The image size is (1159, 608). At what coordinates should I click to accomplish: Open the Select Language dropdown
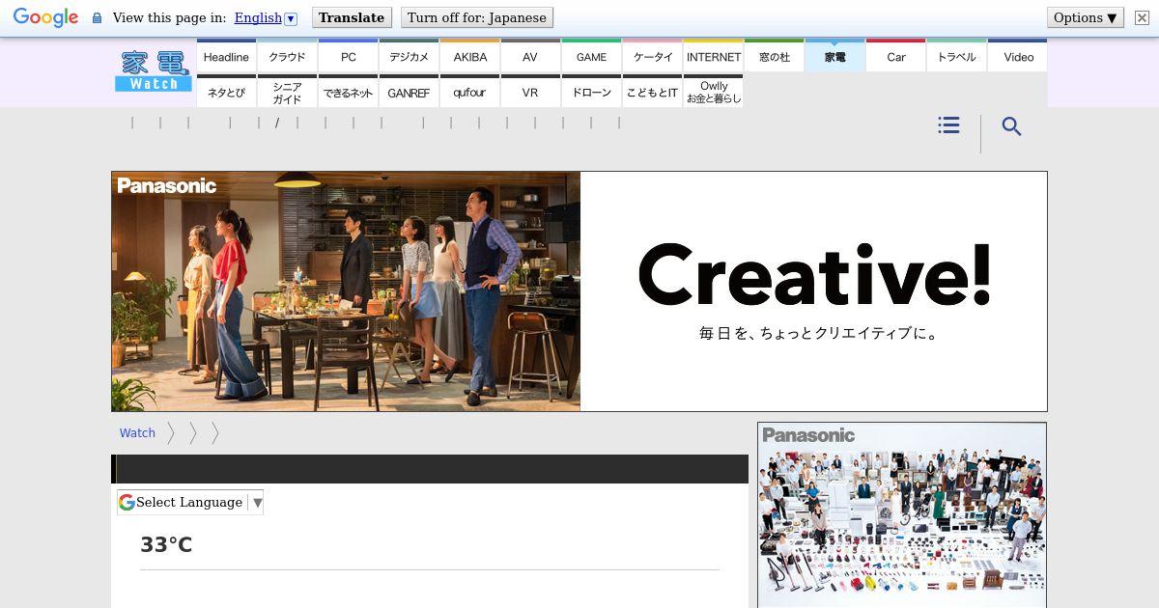coord(190,502)
